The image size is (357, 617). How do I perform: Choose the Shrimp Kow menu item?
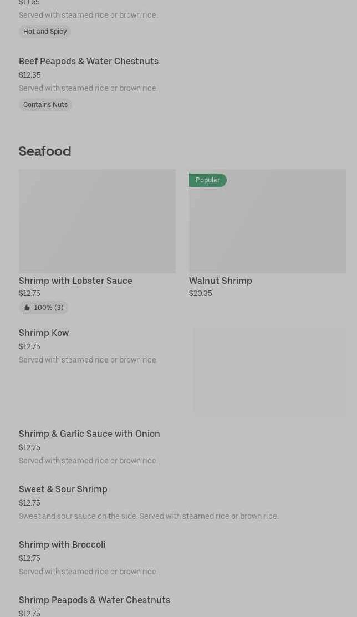tap(44, 333)
